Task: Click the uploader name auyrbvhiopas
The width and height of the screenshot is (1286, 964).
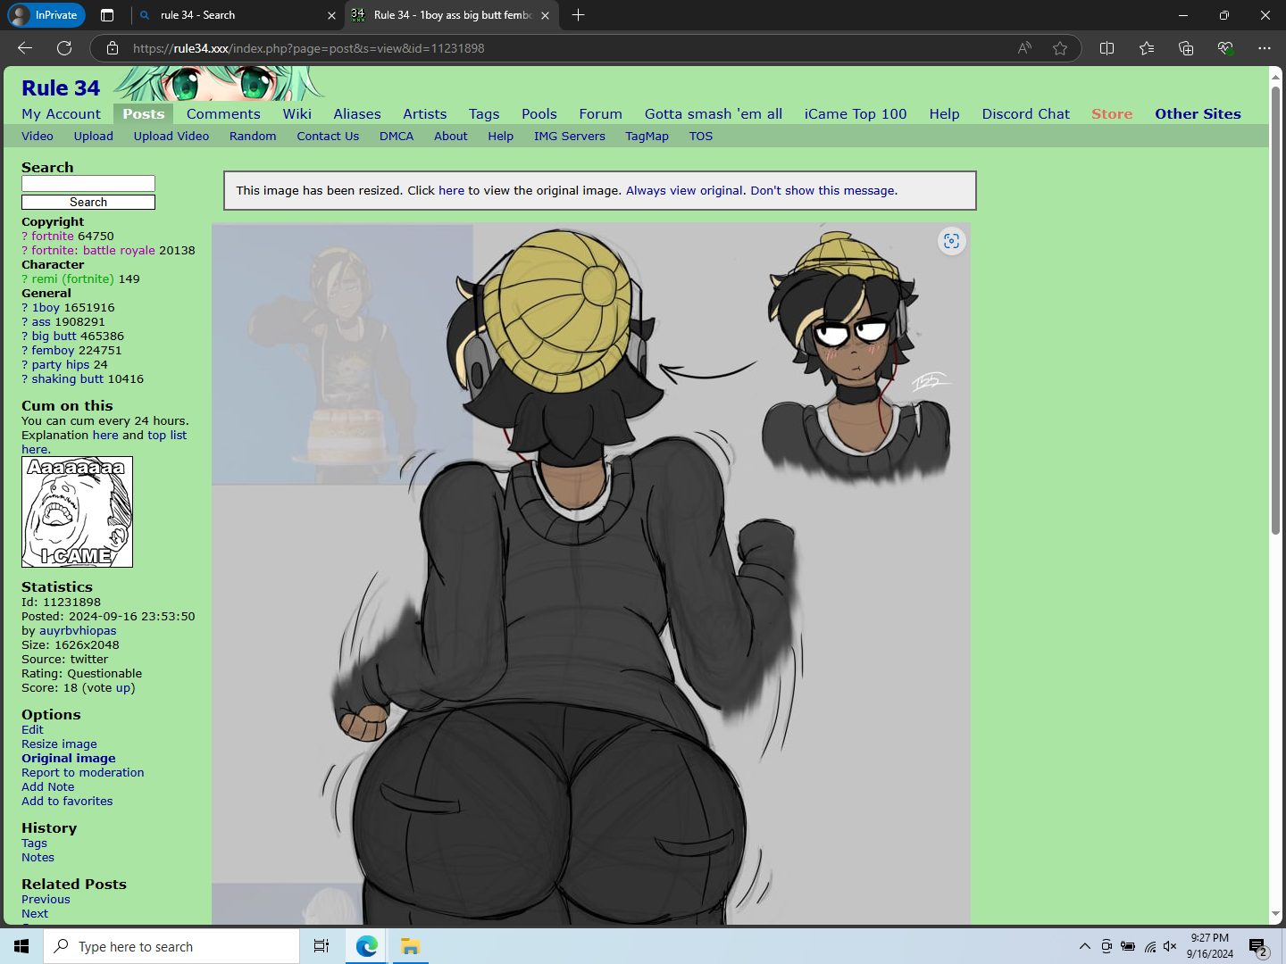Action: pyautogui.click(x=78, y=631)
